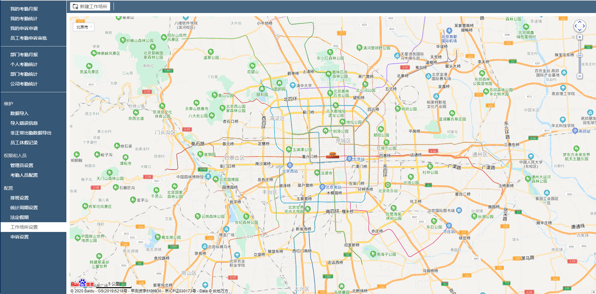Image resolution: width=596 pixels, height=294 pixels.
Task: Click the 东城区 district label
Action: (343, 141)
